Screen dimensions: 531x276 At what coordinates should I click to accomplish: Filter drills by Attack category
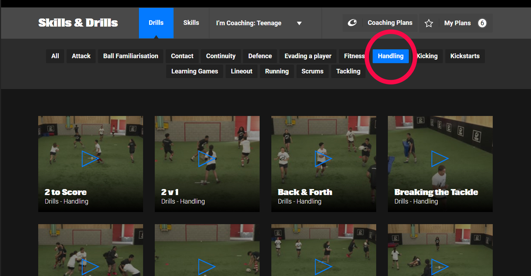[x=81, y=56]
